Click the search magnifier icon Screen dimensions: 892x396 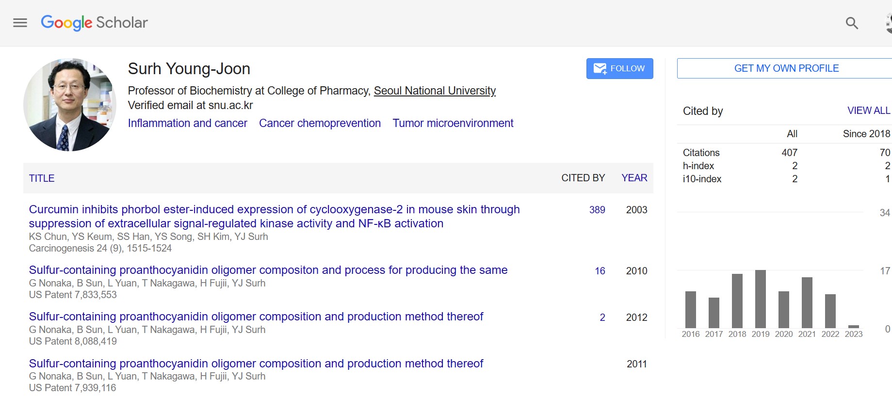pos(852,23)
